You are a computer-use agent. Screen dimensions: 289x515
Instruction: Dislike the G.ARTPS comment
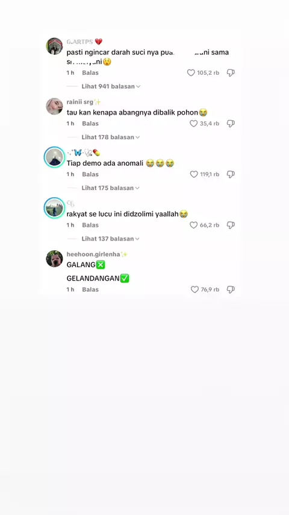click(x=231, y=73)
